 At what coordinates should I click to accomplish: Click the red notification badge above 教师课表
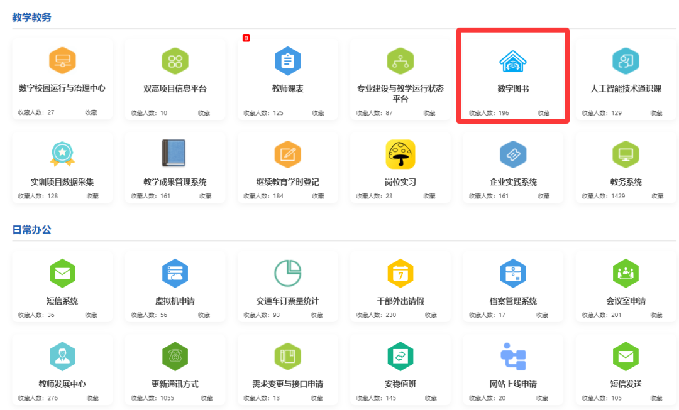coord(246,38)
